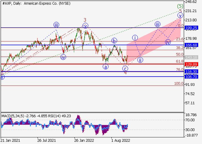The width and height of the screenshot is (202, 144).
Task: Select the 178.98 price scale value
Action: pyautogui.click(x=191, y=38)
